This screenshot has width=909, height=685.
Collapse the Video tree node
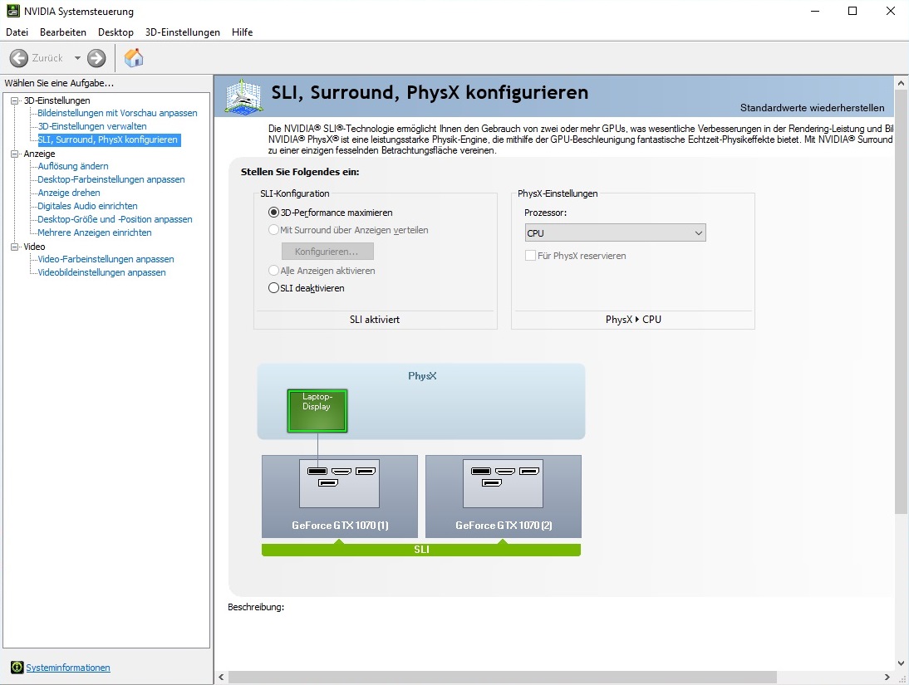[x=14, y=247]
